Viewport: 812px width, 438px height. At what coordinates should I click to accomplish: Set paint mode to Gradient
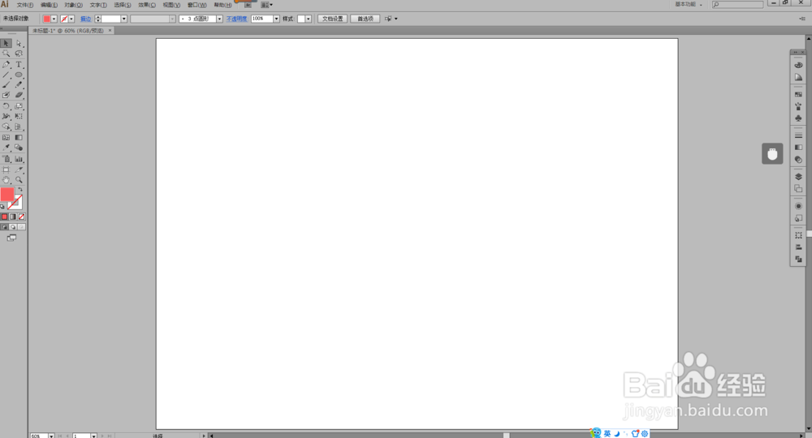(13, 217)
